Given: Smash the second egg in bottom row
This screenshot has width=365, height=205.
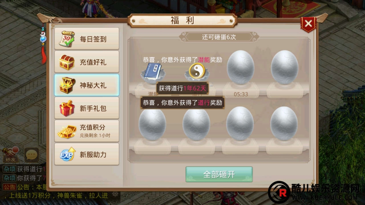Looking at the screenshot, I should [196, 123].
